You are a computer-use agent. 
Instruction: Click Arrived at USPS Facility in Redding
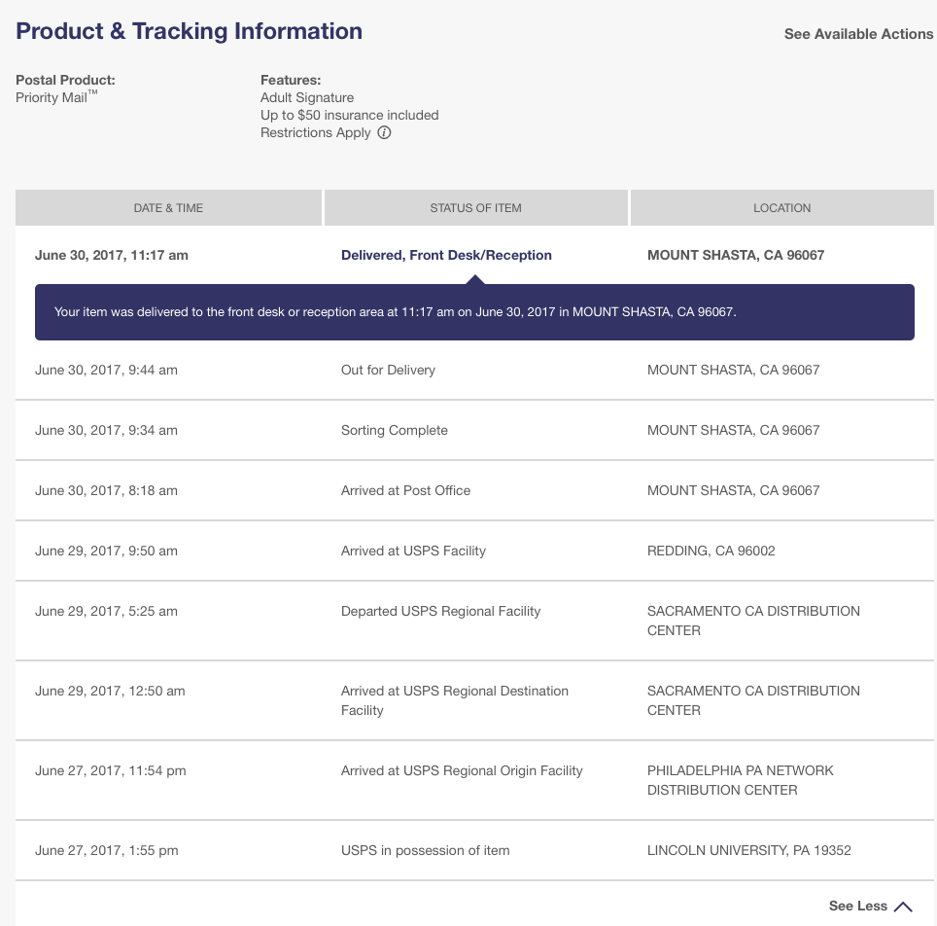(x=413, y=551)
